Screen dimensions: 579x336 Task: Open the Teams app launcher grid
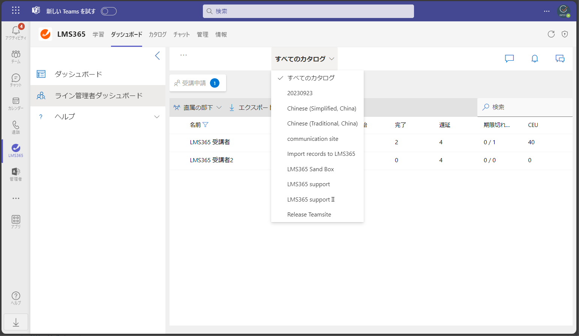(16, 10)
